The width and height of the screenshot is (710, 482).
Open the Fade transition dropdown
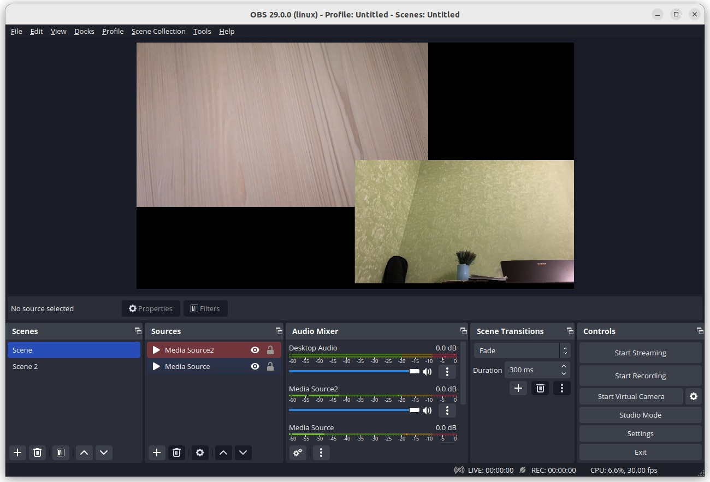522,350
